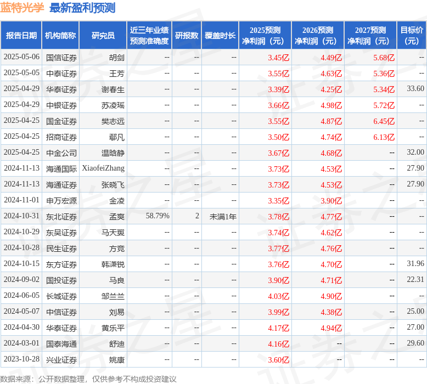The height and width of the screenshot is (384, 427).
Task: Click researcher name 黄乐平
Action: click(113, 328)
